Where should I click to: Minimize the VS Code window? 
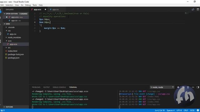[187, 2]
